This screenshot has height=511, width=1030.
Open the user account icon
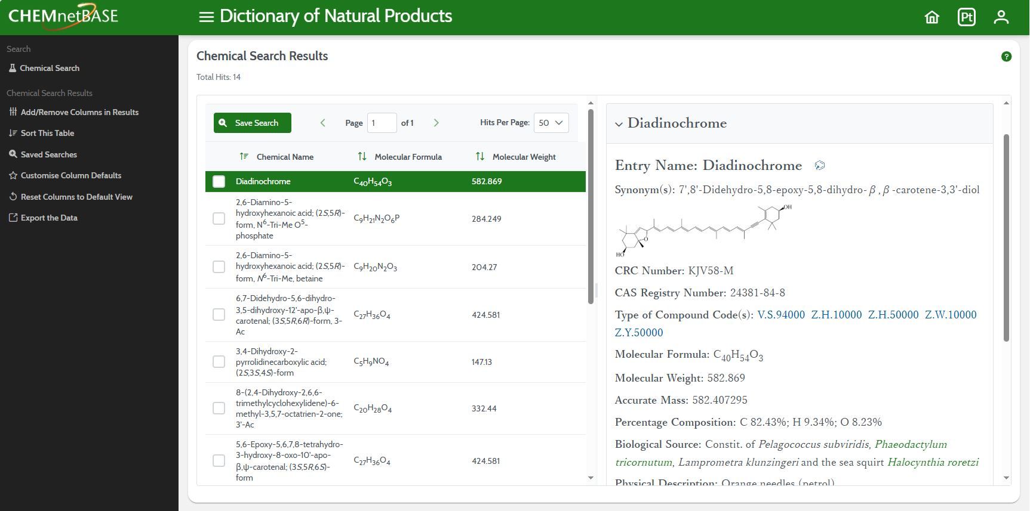1001,17
